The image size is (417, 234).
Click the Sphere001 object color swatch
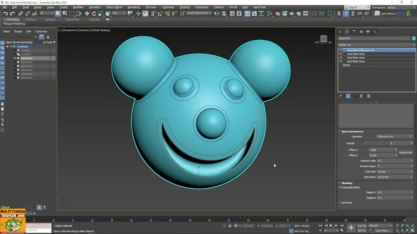414,38
